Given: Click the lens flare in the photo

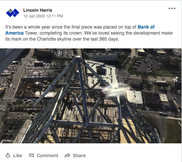Looking at the screenshot, I should (x=115, y=90).
